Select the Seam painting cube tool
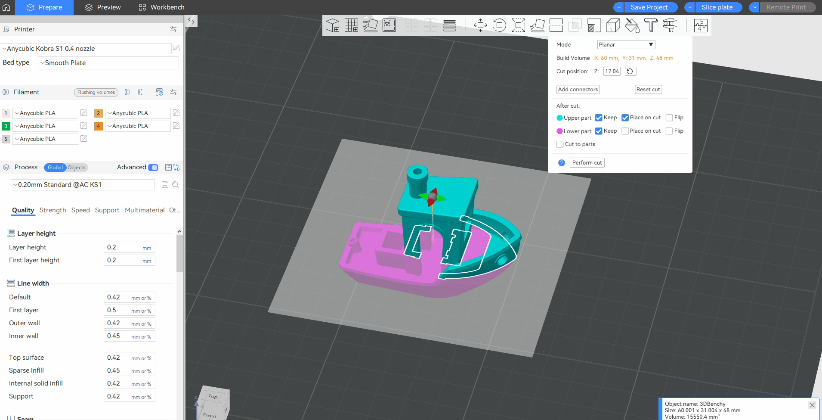Image resolution: width=822 pixels, height=420 pixels. click(613, 25)
